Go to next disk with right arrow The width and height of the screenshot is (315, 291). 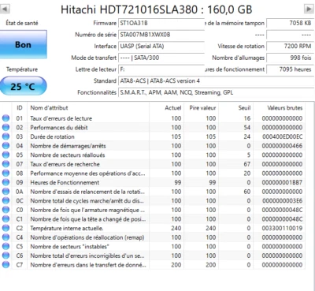[309, 9]
